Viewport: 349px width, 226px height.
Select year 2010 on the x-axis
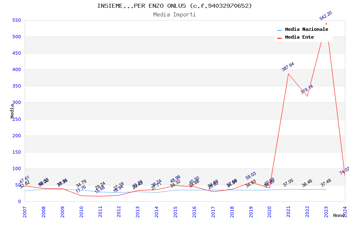tap(81, 212)
